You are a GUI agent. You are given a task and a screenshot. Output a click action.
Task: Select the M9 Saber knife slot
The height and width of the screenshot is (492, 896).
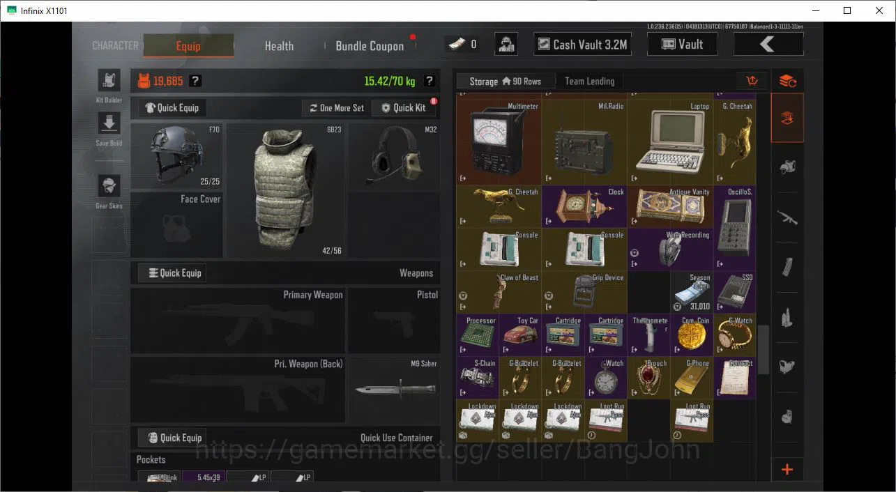tap(395, 390)
